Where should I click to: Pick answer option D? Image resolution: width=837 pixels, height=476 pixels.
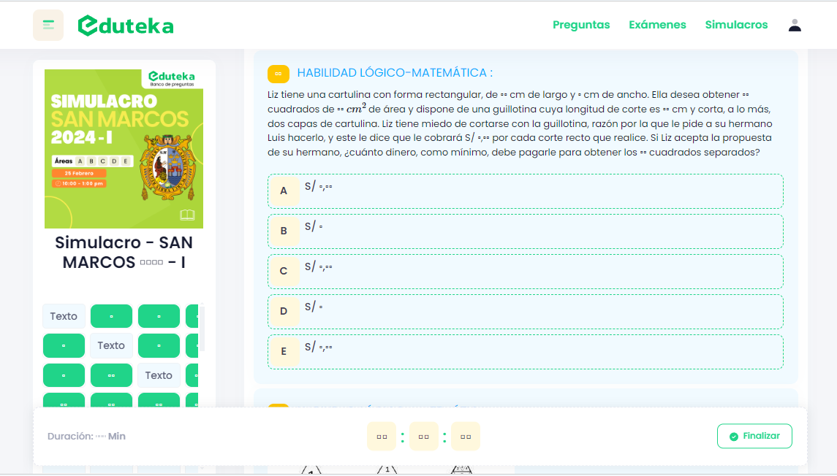coord(526,311)
